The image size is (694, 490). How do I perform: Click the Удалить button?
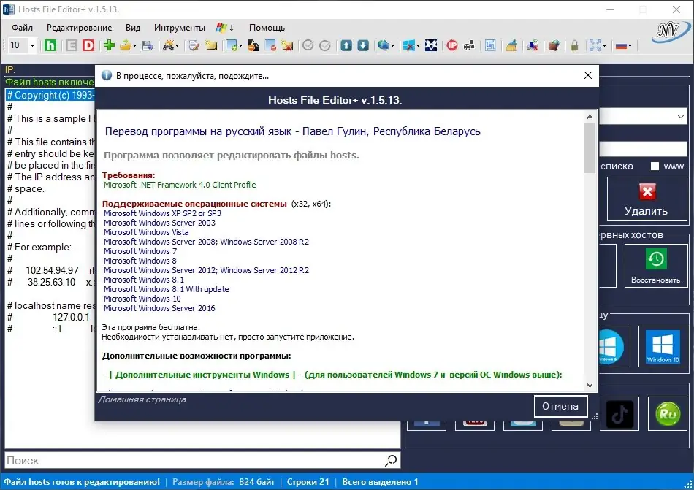[x=647, y=199]
